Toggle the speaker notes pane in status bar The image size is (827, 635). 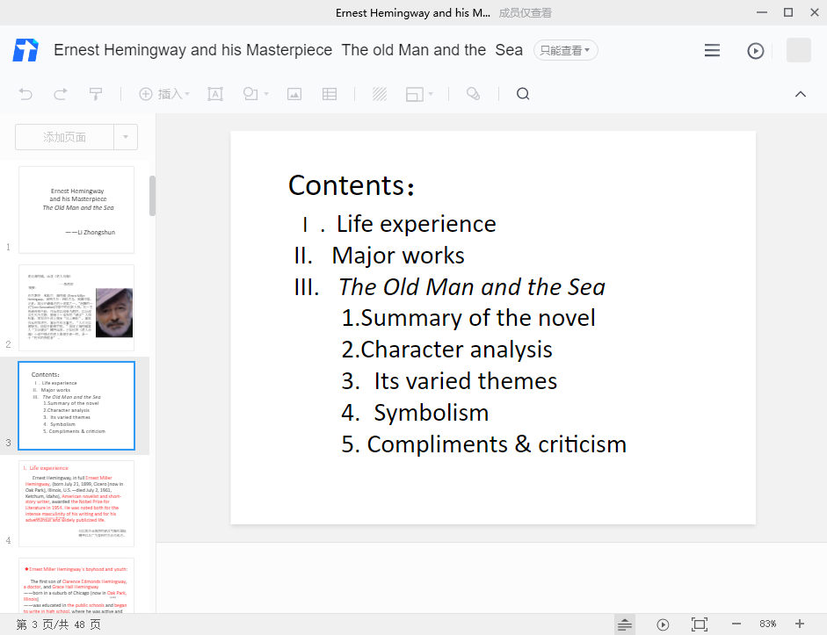pyautogui.click(x=625, y=624)
